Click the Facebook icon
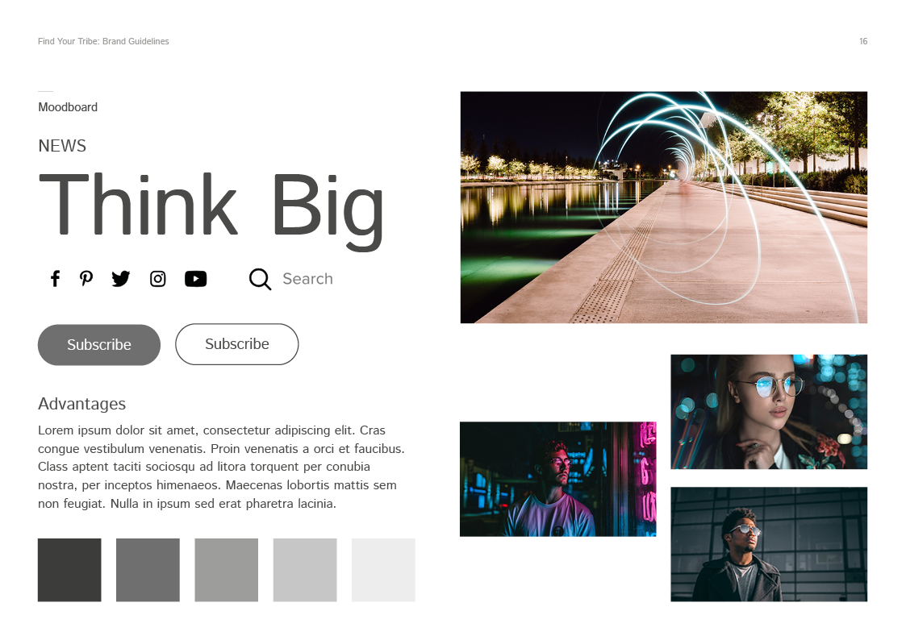 55,279
